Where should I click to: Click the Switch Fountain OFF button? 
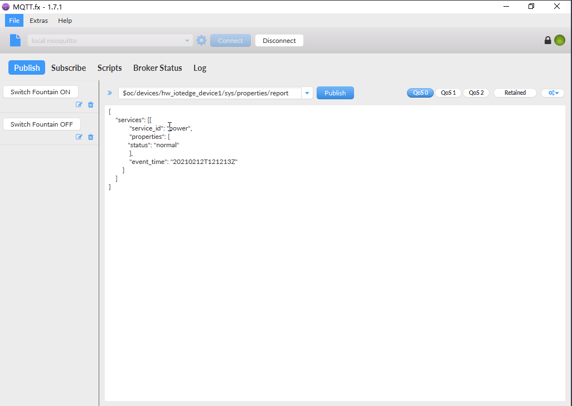click(x=42, y=124)
